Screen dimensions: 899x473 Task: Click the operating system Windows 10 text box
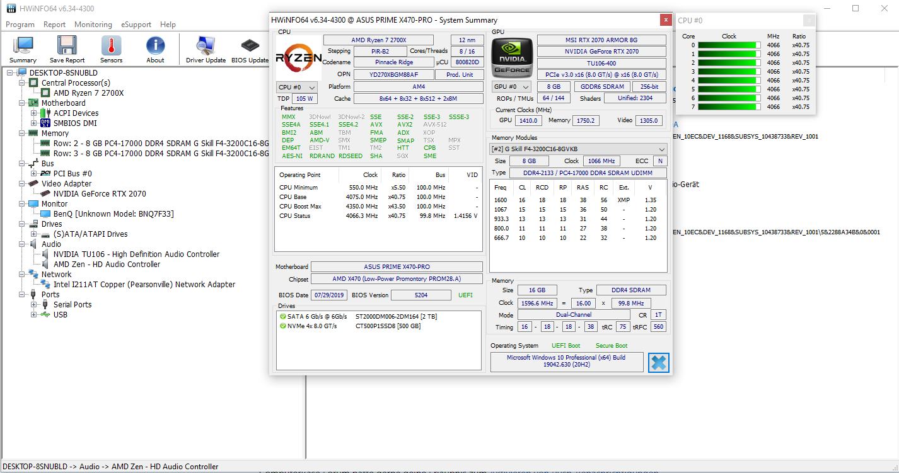(567, 362)
